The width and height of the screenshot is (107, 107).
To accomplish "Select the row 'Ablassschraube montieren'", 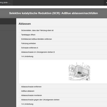I will [x=63, y=95].
